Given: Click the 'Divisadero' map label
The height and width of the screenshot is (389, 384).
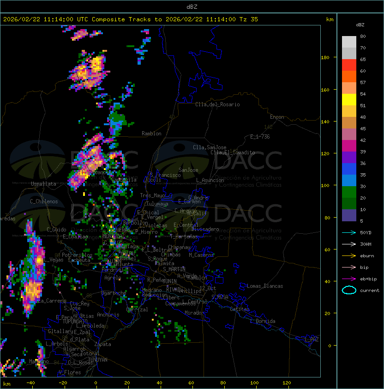Looking at the screenshot, I should point(205,229).
